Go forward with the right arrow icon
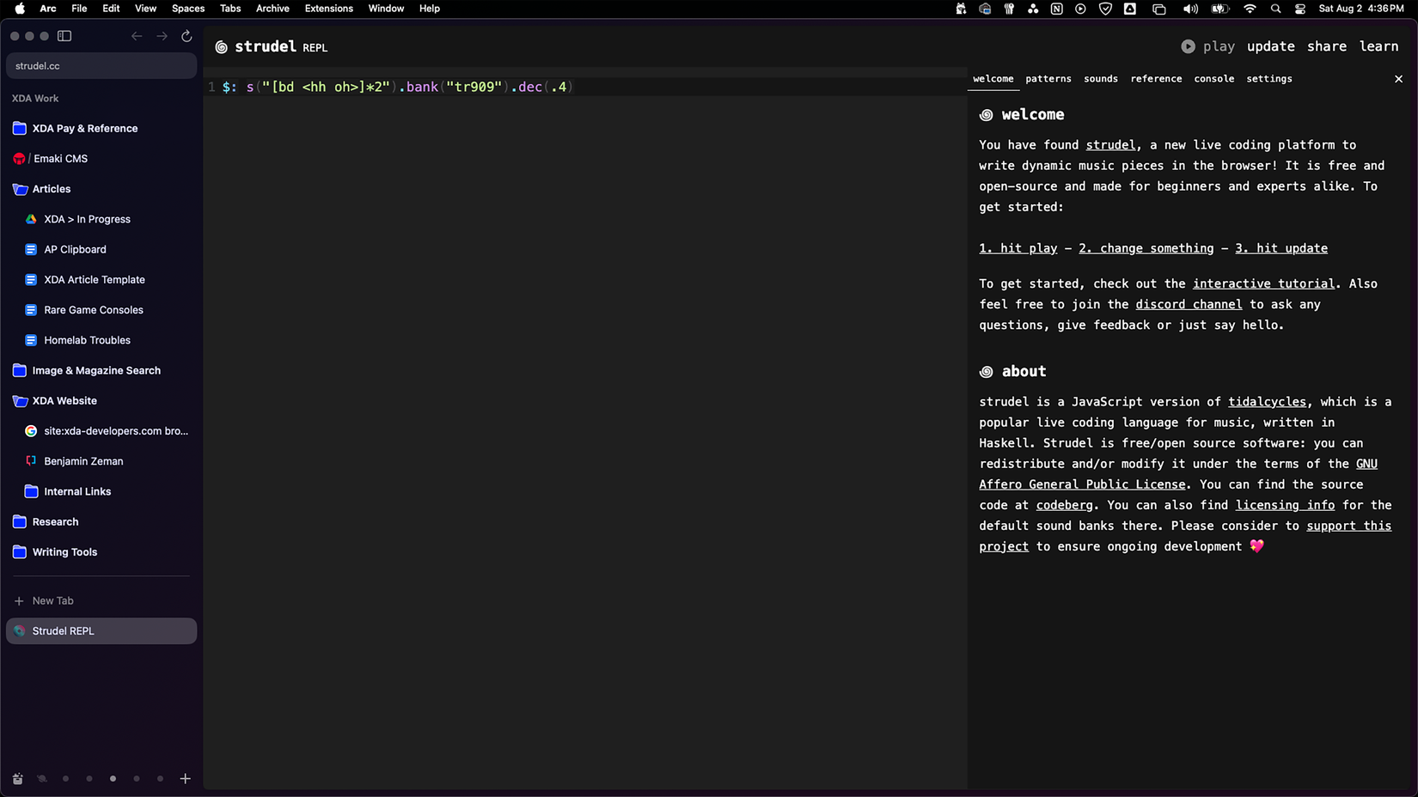 (x=162, y=36)
